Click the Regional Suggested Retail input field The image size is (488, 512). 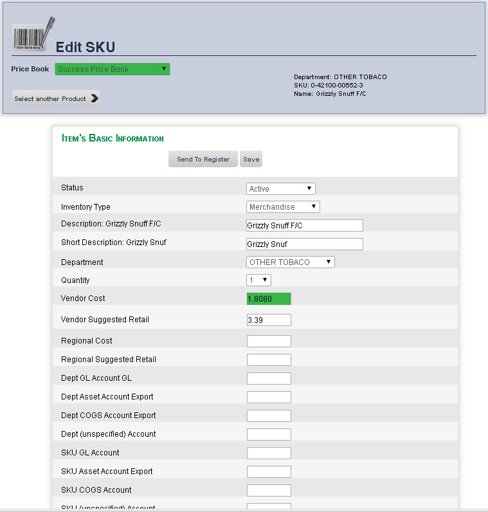(269, 360)
